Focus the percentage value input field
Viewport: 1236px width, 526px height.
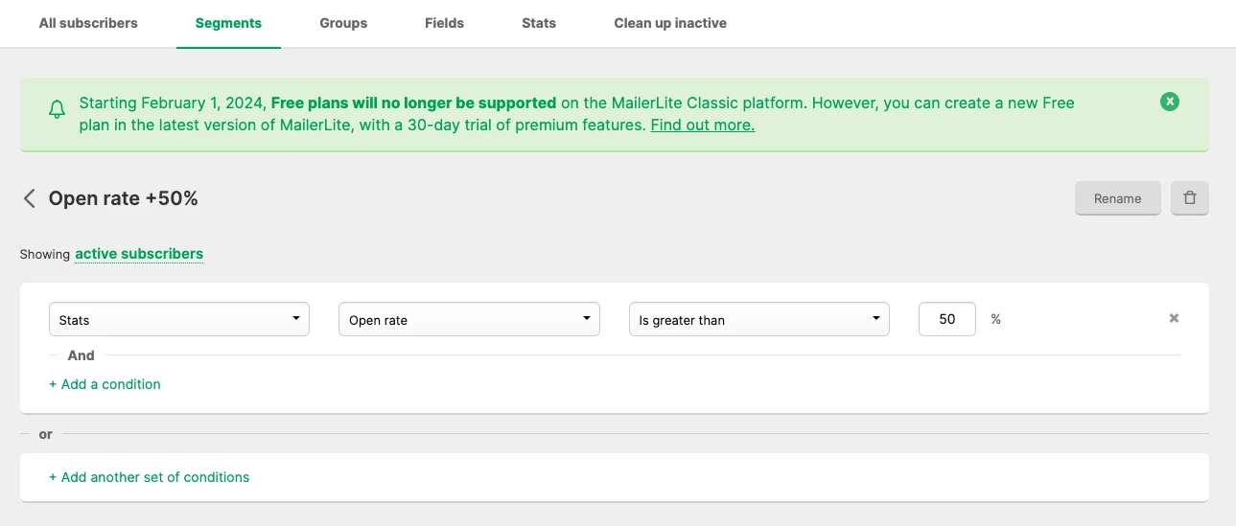946,319
